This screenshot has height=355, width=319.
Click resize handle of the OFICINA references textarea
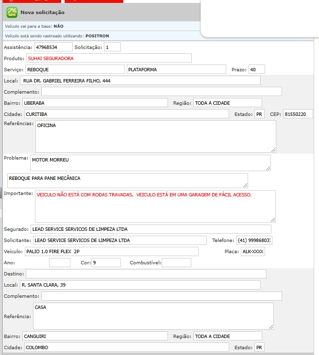pyautogui.click(x=273, y=150)
